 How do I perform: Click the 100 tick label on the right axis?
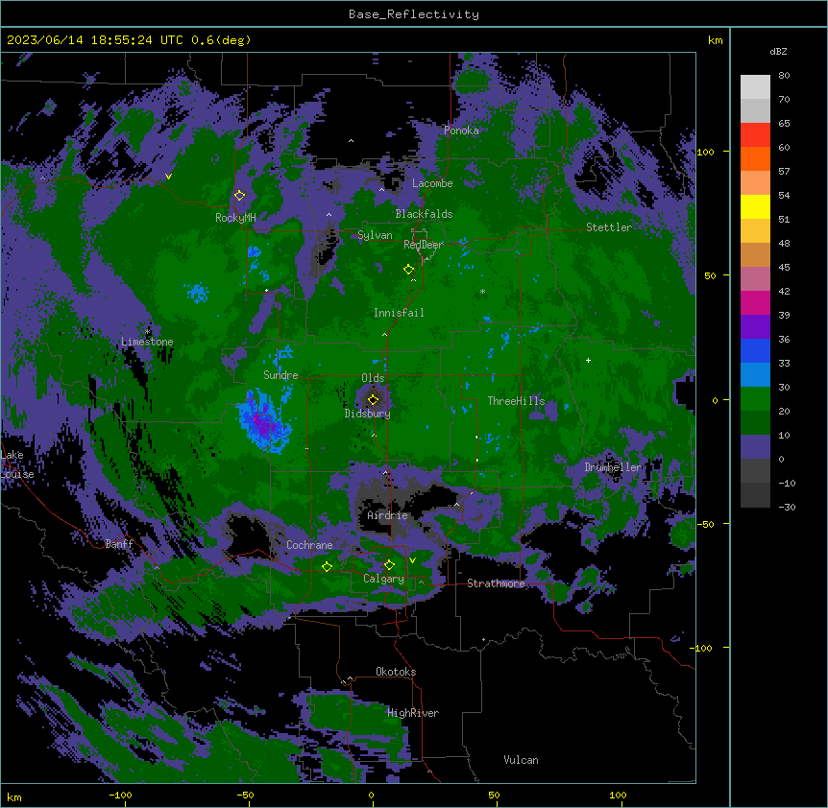[705, 152]
